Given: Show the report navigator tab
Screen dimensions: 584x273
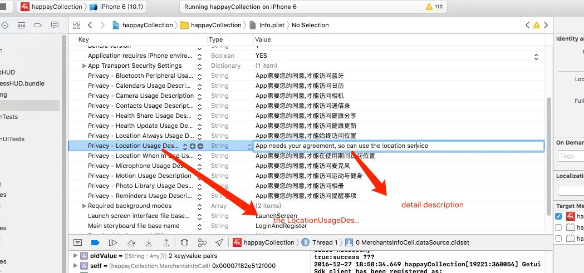Looking at the screenshot, I should (x=55, y=25).
